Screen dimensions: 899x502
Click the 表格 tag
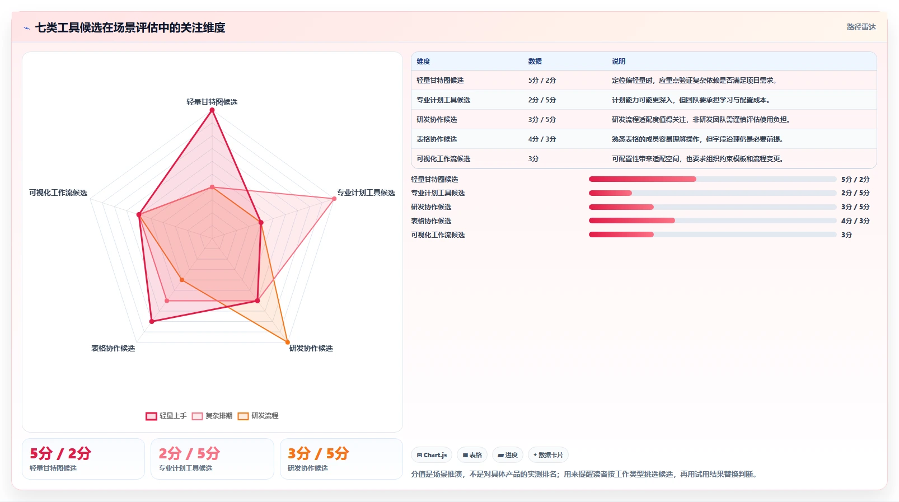point(472,455)
